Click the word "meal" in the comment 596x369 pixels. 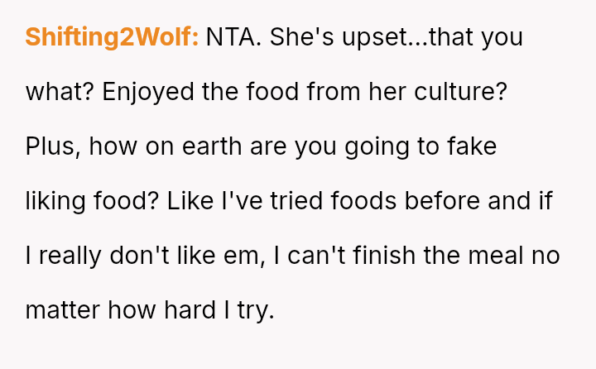tap(493, 256)
